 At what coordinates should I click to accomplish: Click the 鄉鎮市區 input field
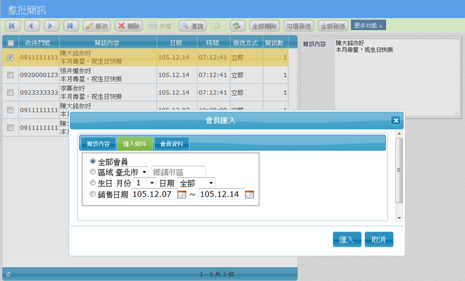pyautogui.click(x=178, y=172)
